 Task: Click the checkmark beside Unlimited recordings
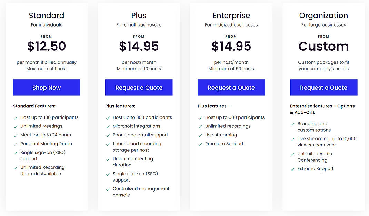click(x=200, y=126)
